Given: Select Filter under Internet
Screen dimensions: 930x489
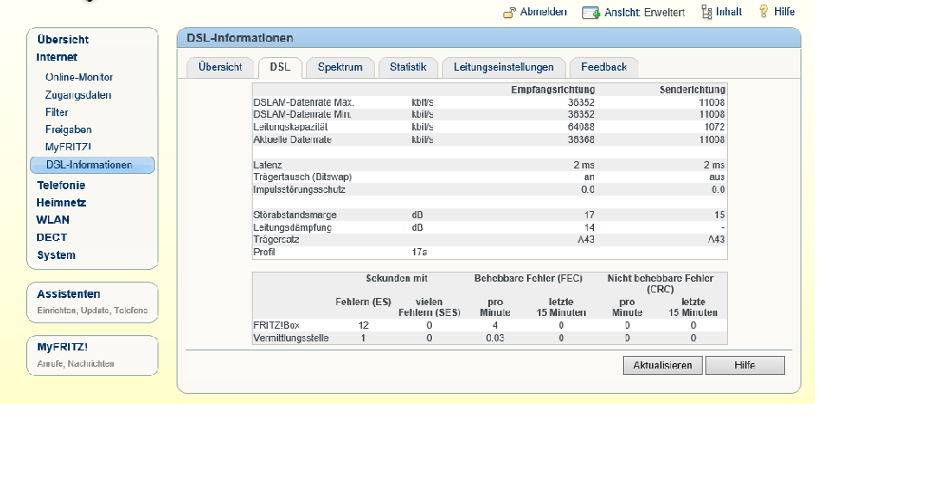Looking at the screenshot, I should pos(57,112).
